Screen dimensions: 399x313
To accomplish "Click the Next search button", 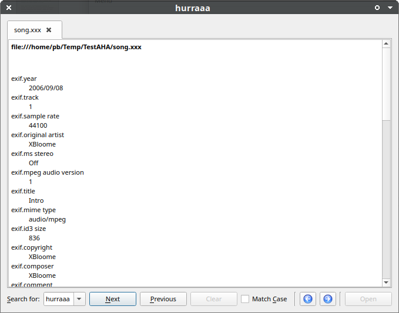I will coord(113,299).
